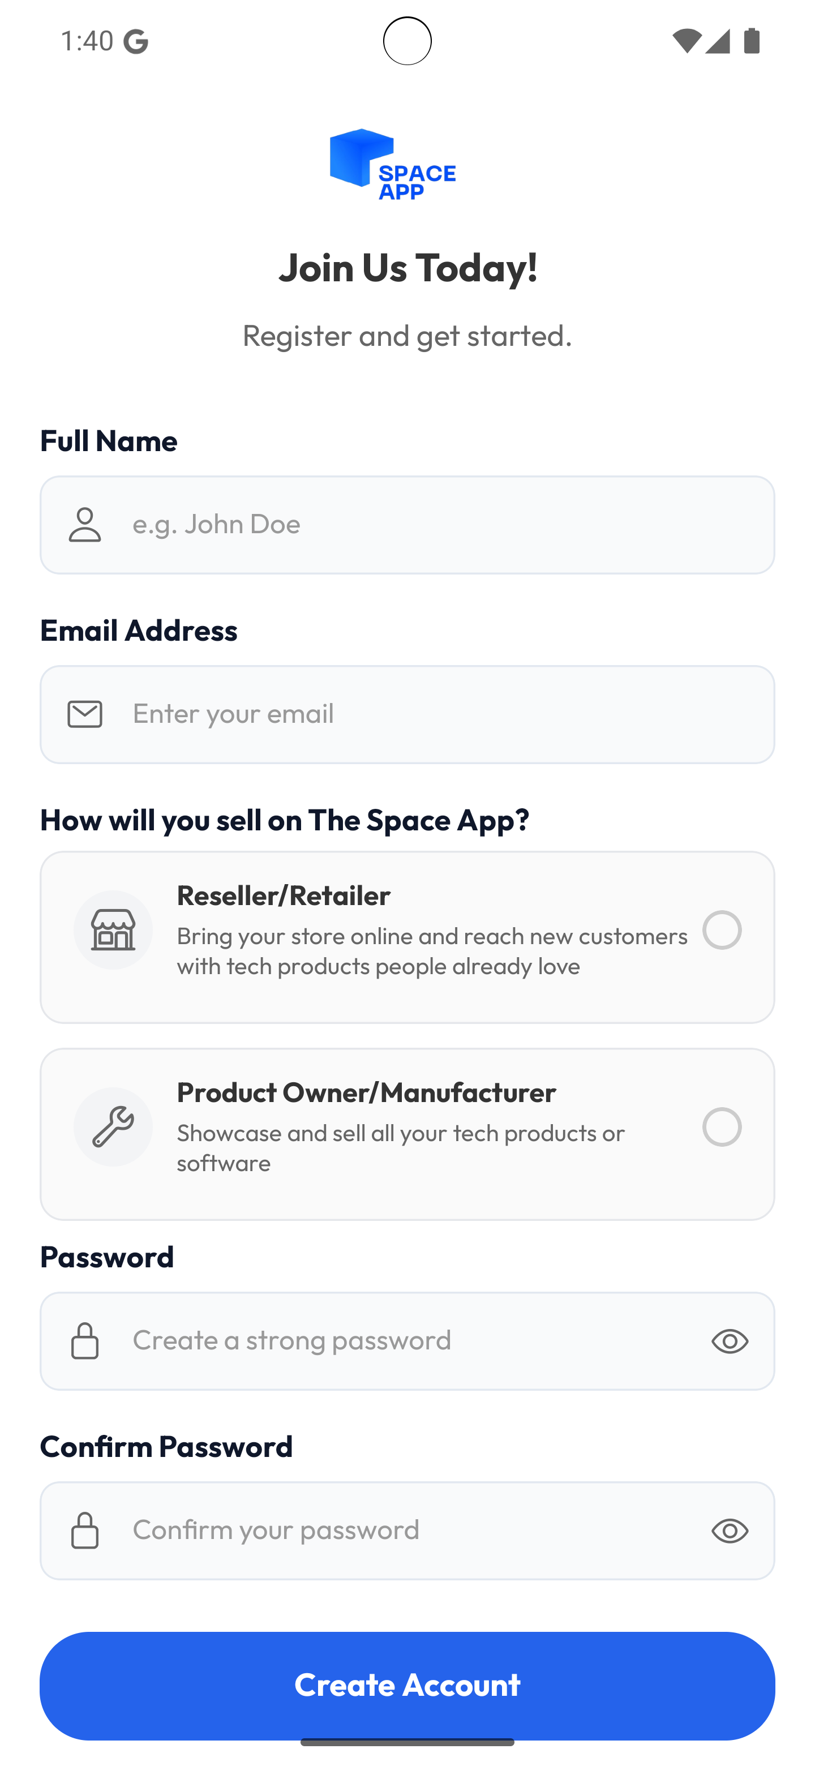Focus the Confirm your password field
815x1766 pixels.
[x=407, y=1530]
